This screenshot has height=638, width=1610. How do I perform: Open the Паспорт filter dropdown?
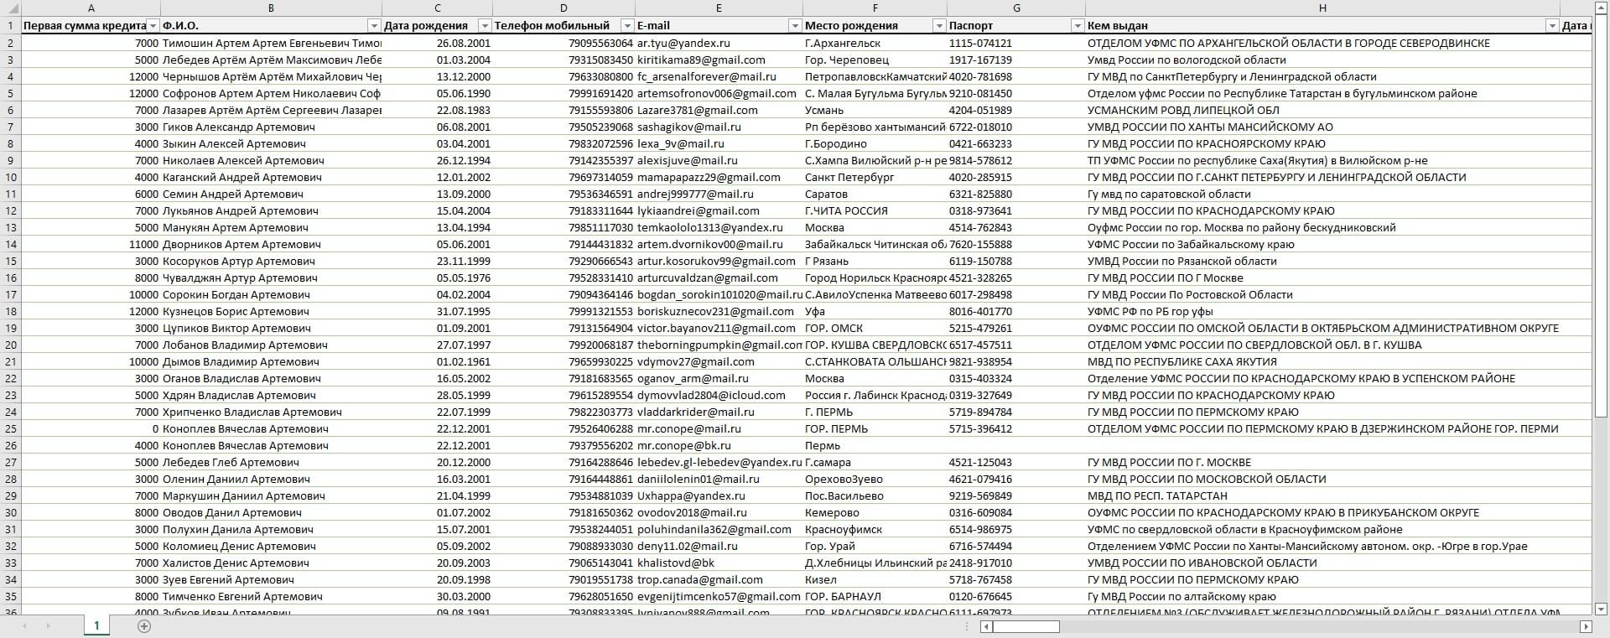(x=1078, y=26)
